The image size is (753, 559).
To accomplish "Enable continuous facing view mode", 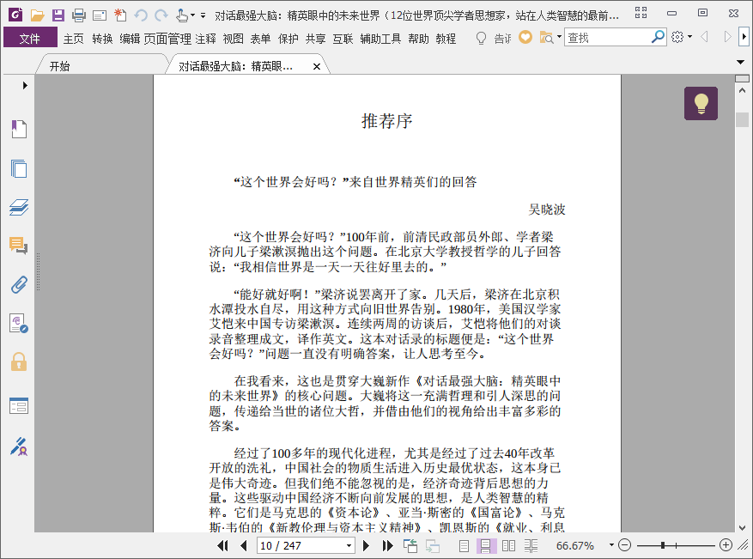I will pyautogui.click(x=531, y=545).
